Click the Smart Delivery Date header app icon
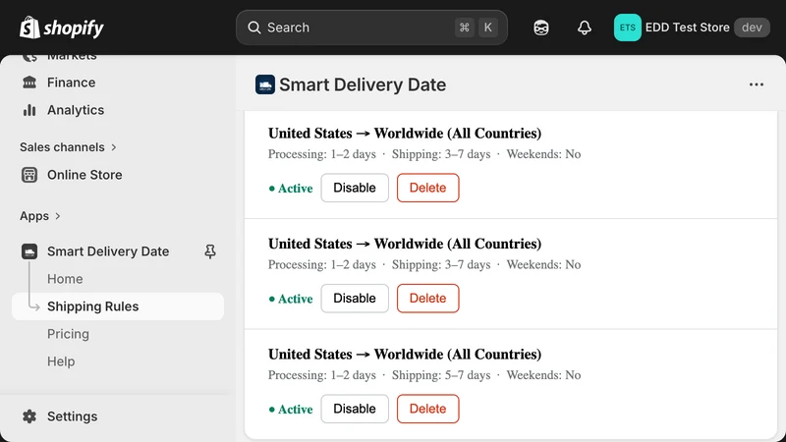The height and width of the screenshot is (442, 786). click(265, 84)
